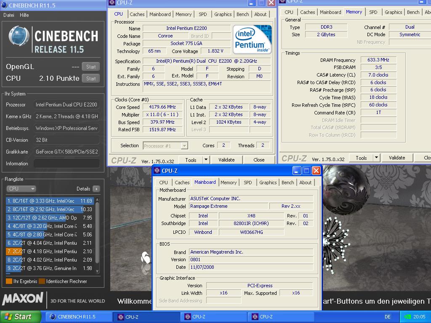Open Tools dropdown arrow in CPU window
The height and width of the screenshot is (323, 431).
pos(206,159)
